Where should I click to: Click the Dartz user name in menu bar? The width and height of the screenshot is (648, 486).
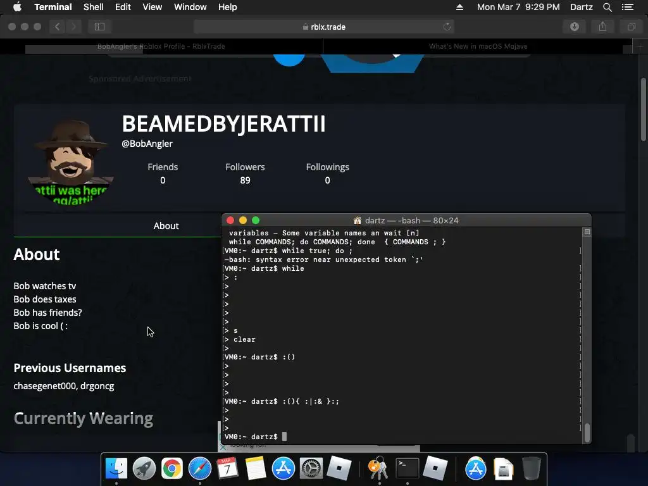[x=582, y=7]
